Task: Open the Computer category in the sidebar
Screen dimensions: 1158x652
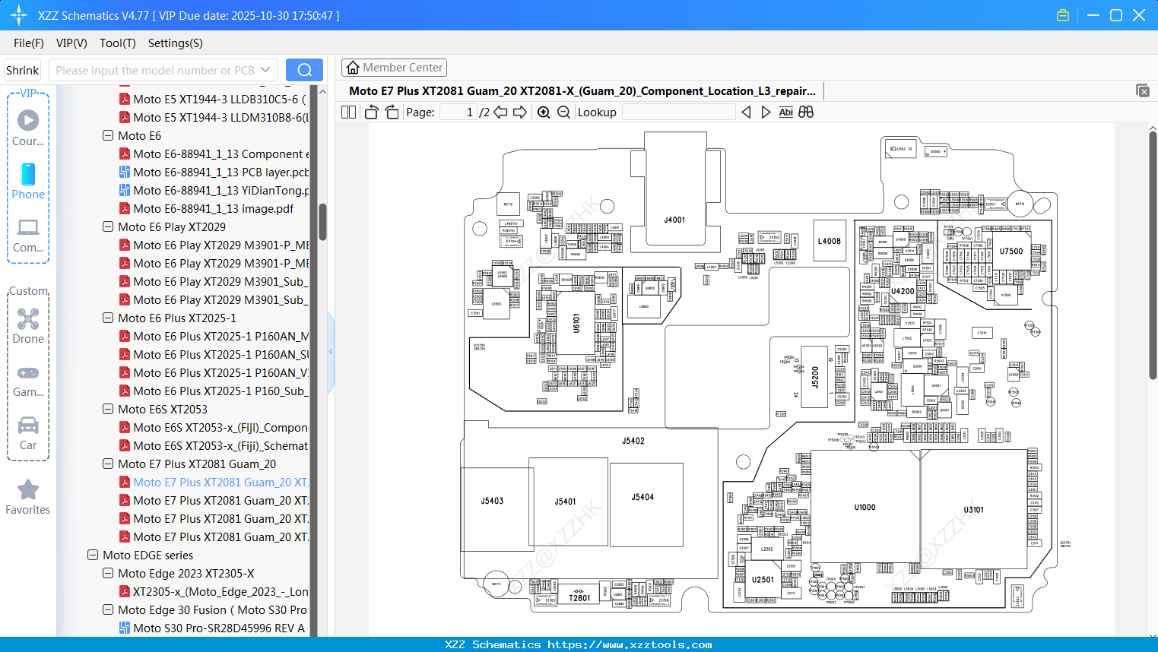Action: pyautogui.click(x=28, y=236)
